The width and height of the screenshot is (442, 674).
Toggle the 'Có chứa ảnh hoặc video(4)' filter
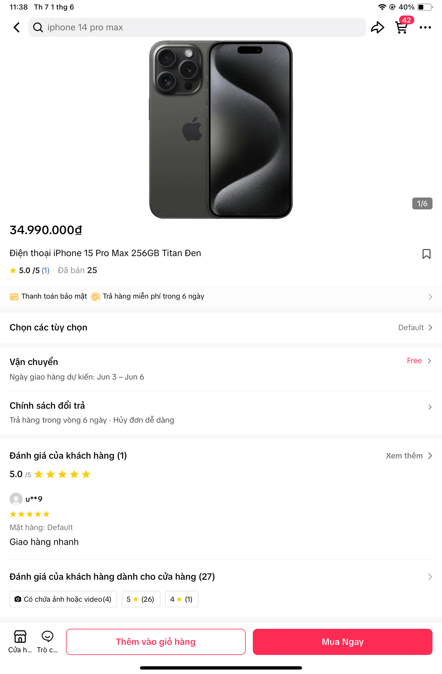click(63, 599)
